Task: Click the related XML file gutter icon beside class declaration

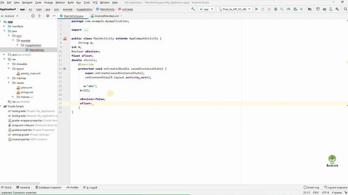Action: point(65,38)
